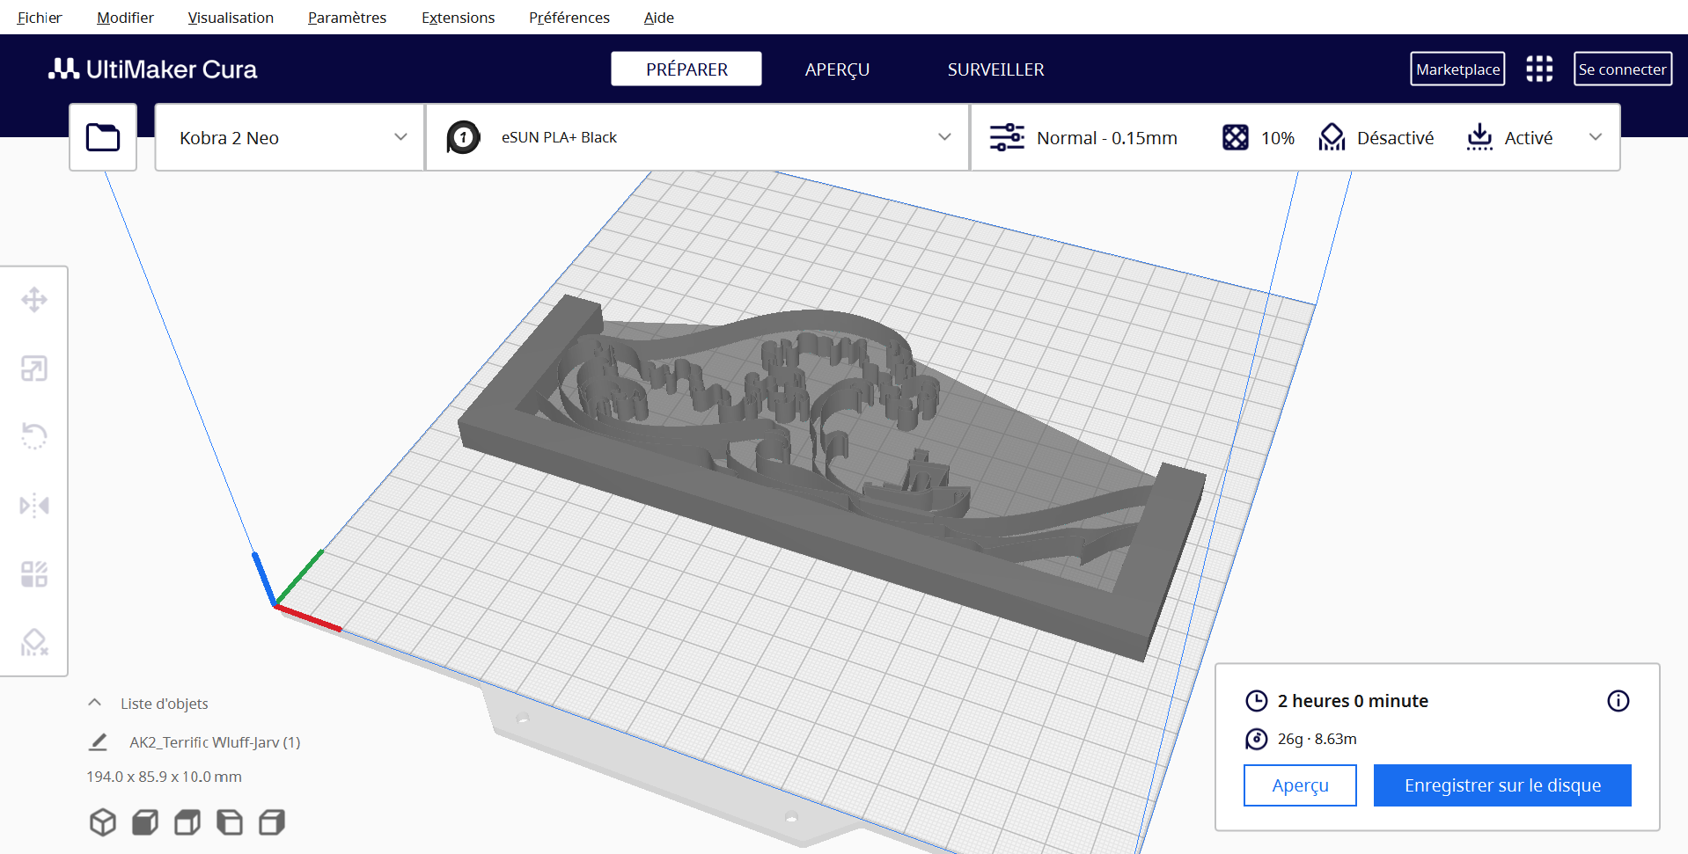Image resolution: width=1688 pixels, height=854 pixels.
Task: Rename model with pencil icon
Action: (x=99, y=742)
